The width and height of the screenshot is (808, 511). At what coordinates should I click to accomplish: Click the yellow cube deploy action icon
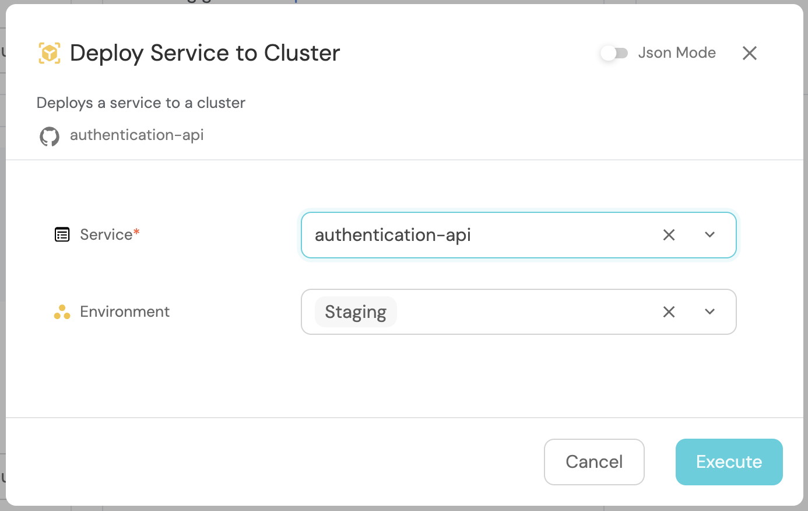pyautogui.click(x=50, y=53)
